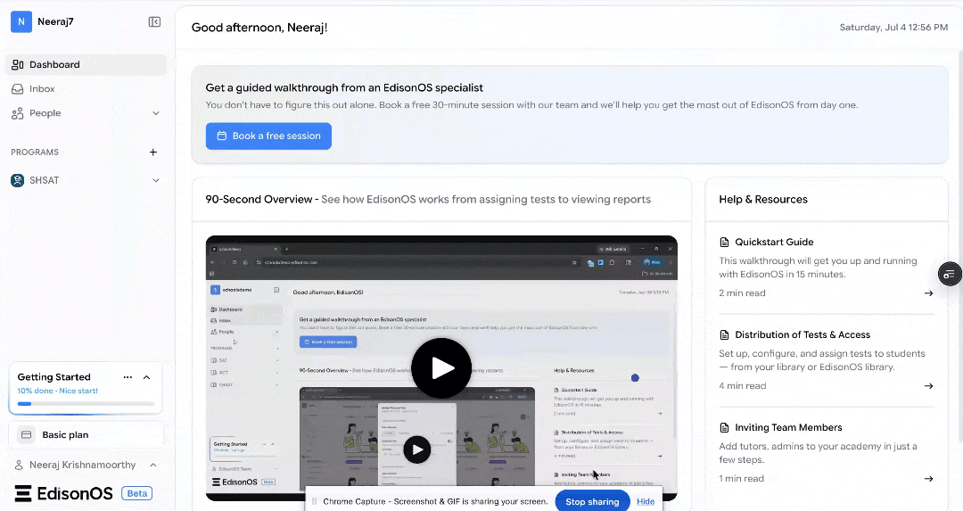Click the Hide link in sharing bar
The image size is (963, 511).
(x=646, y=502)
